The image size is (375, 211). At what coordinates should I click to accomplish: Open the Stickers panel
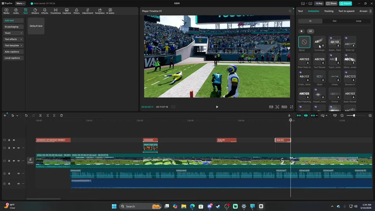35,11
